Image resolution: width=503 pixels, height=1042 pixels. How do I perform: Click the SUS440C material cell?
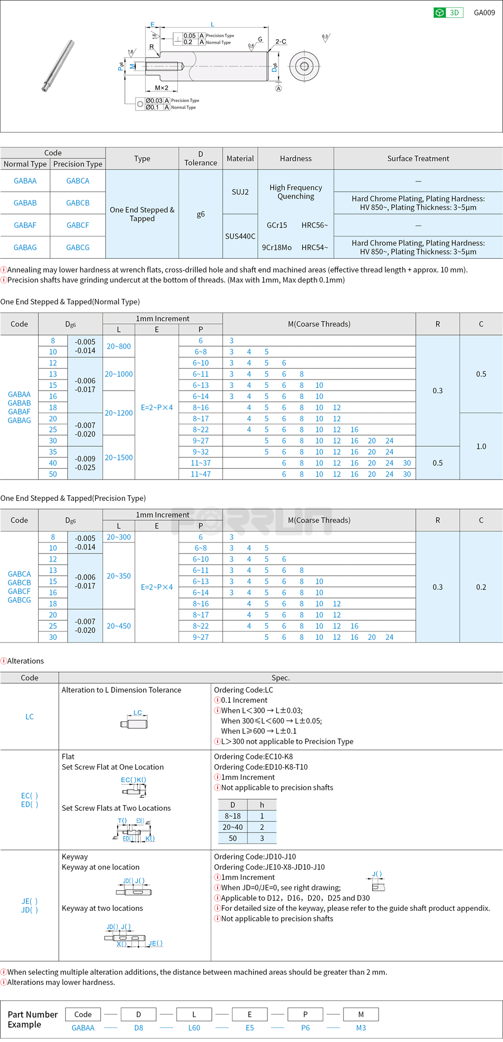(x=240, y=237)
